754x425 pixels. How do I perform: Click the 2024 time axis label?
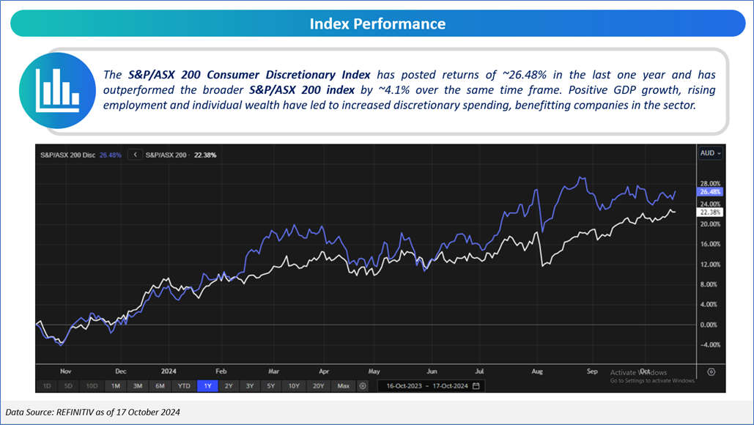(x=169, y=372)
